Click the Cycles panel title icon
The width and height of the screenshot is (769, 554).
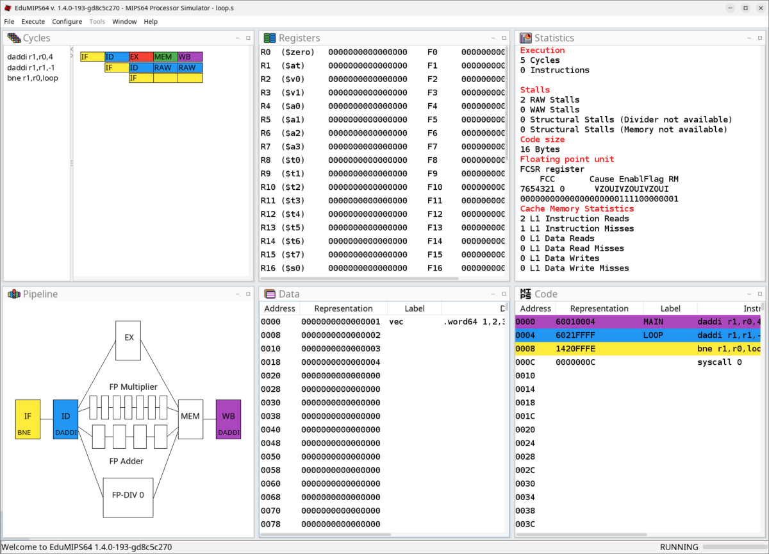click(x=13, y=38)
